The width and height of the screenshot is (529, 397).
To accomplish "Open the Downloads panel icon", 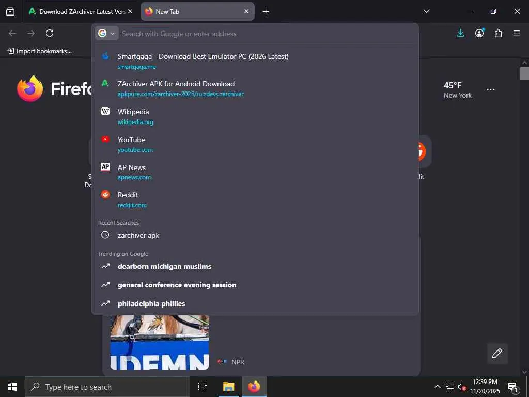I will [460, 33].
